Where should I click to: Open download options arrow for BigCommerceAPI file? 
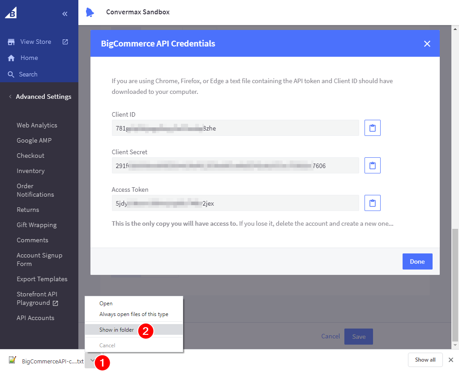pyautogui.click(x=92, y=360)
